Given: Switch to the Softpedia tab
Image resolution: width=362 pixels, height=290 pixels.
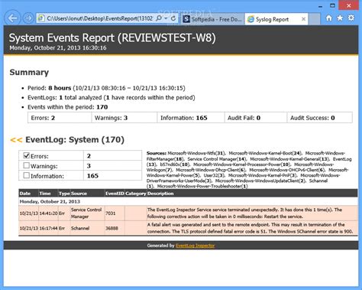Looking at the screenshot, I should point(212,19).
